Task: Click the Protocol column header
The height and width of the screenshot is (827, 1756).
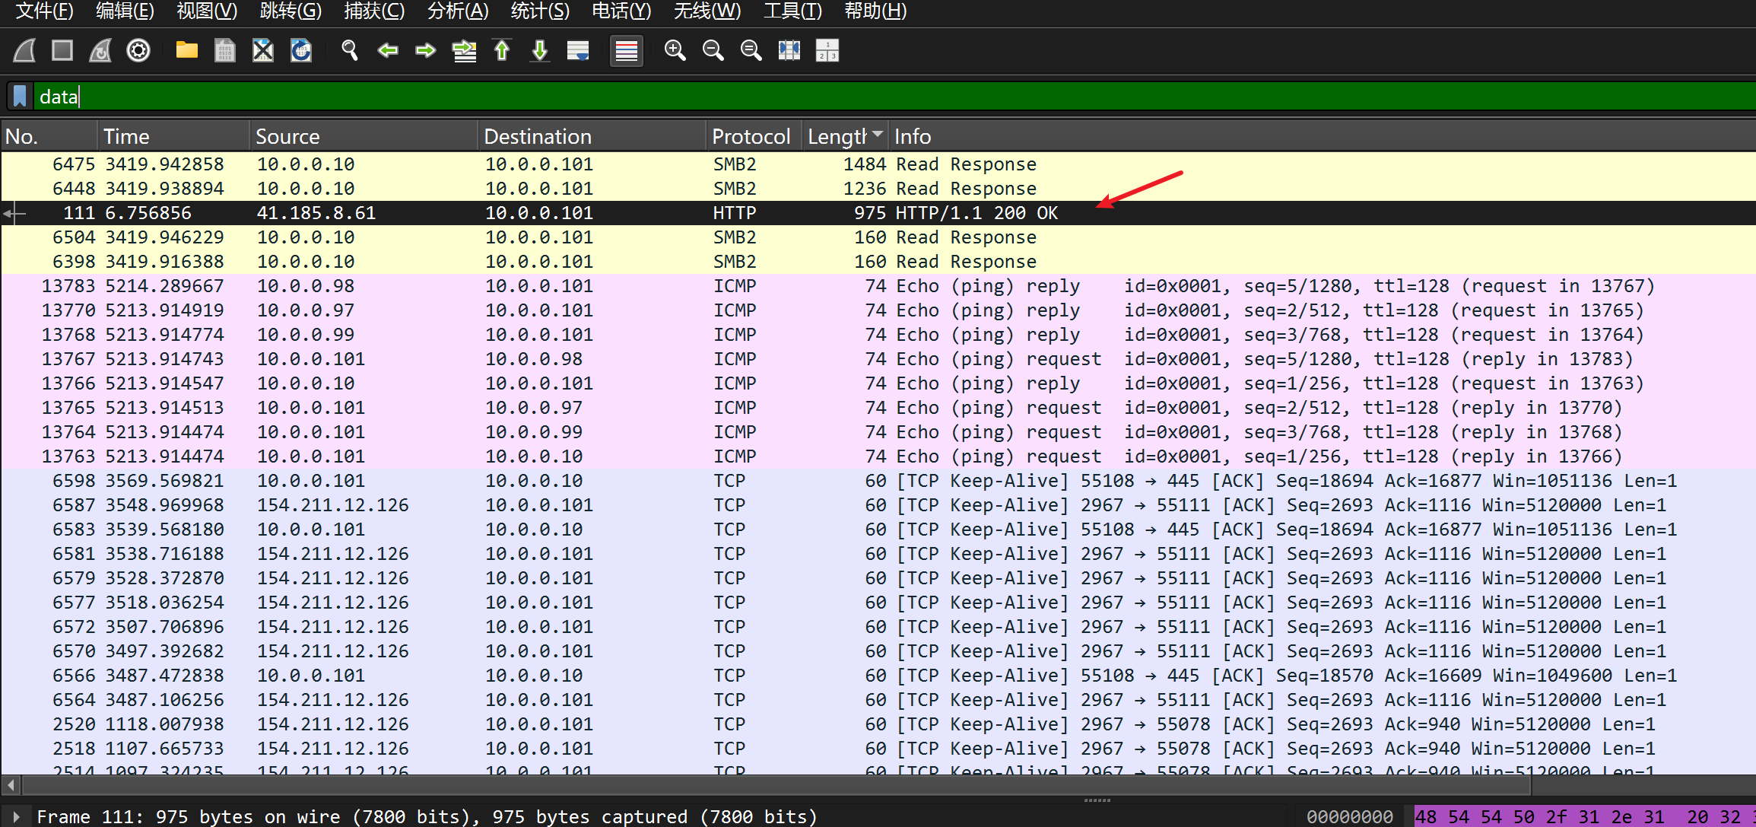Action: pos(751,136)
